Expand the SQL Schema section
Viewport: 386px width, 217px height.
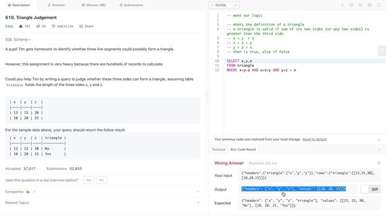(x=17, y=39)
